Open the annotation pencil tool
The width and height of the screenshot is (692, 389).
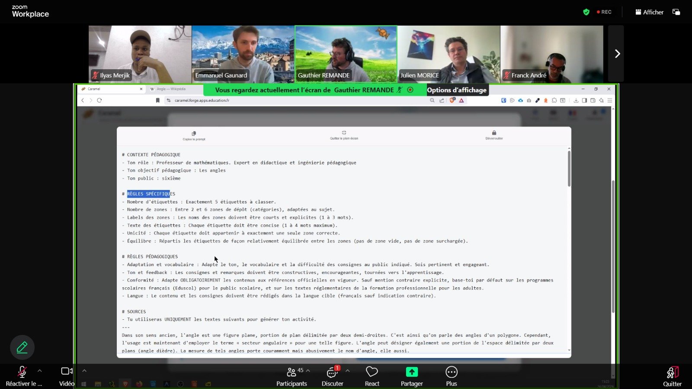click(x=22, y=347)
